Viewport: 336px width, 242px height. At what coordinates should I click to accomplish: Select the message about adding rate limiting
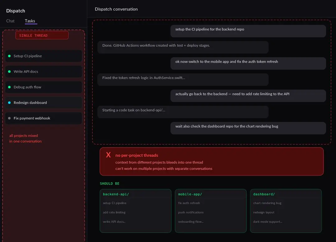[x=248, y=96]
